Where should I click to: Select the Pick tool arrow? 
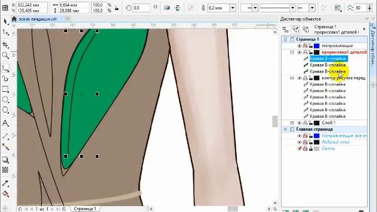point(5,22)
